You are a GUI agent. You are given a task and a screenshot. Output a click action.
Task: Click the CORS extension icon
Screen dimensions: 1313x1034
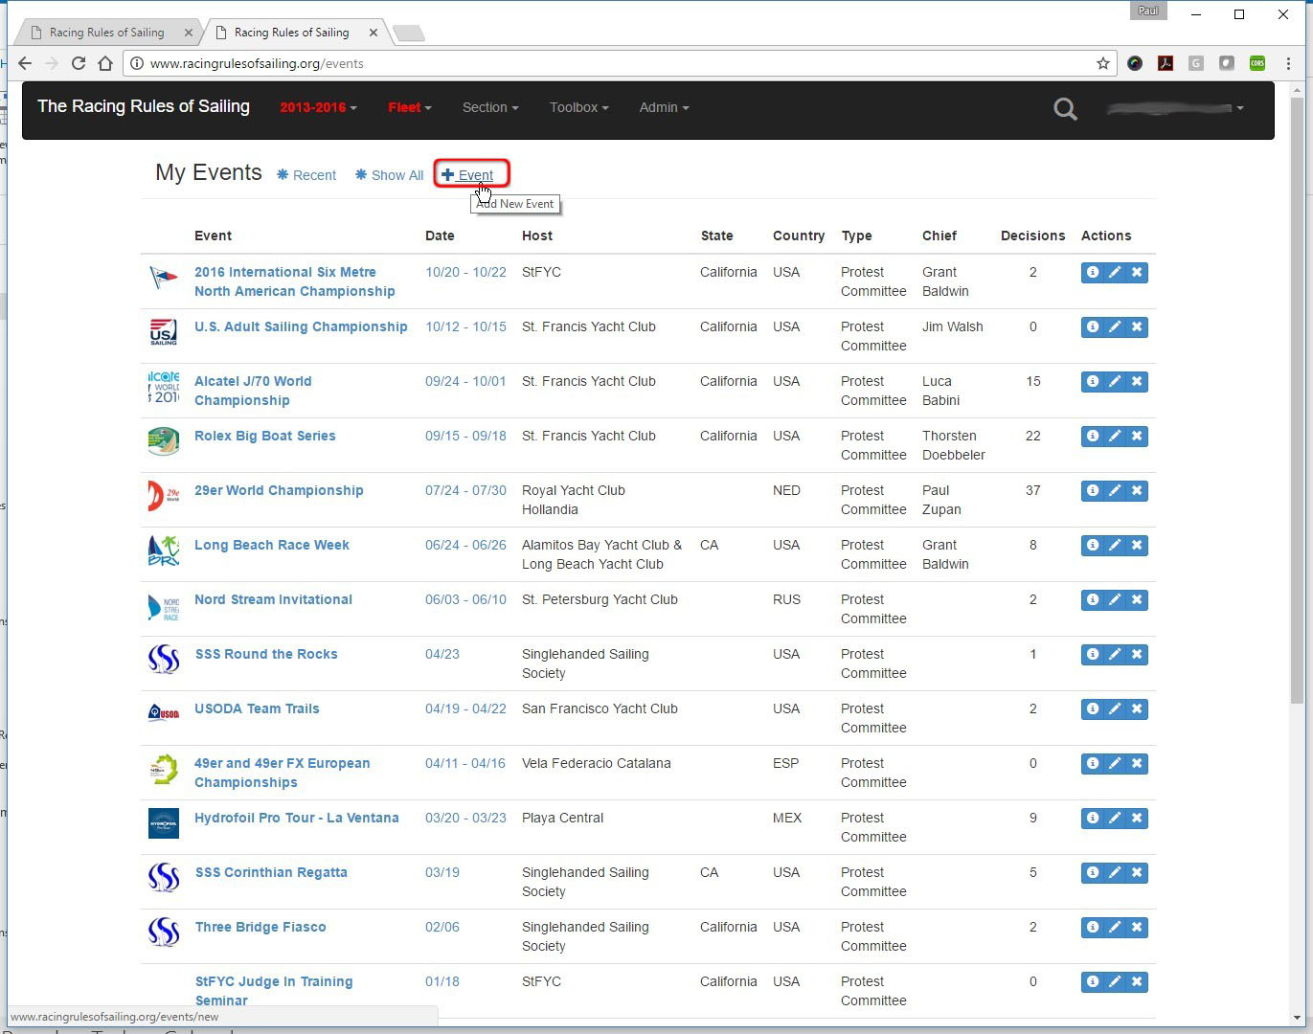pyautogui.click(x=1257, y=63)
